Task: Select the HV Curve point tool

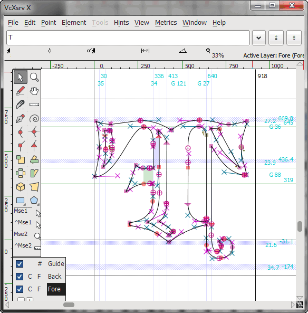Action: [34, 132]
